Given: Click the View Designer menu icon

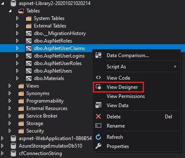Looking at the screenshot, I should click(x=98, y=87).
